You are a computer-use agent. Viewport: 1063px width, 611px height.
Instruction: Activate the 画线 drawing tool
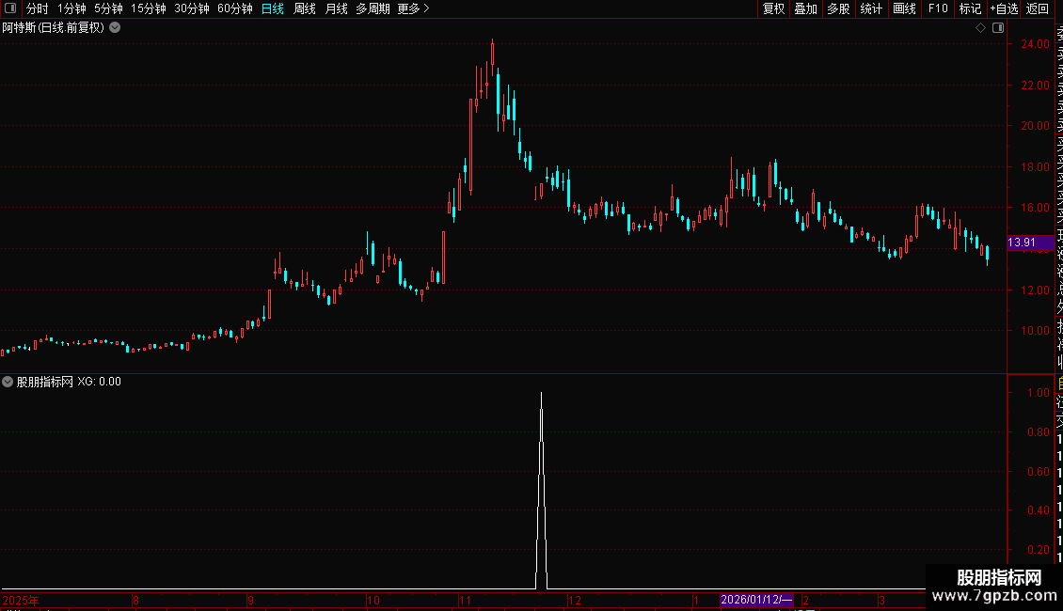tap(904, 8)
